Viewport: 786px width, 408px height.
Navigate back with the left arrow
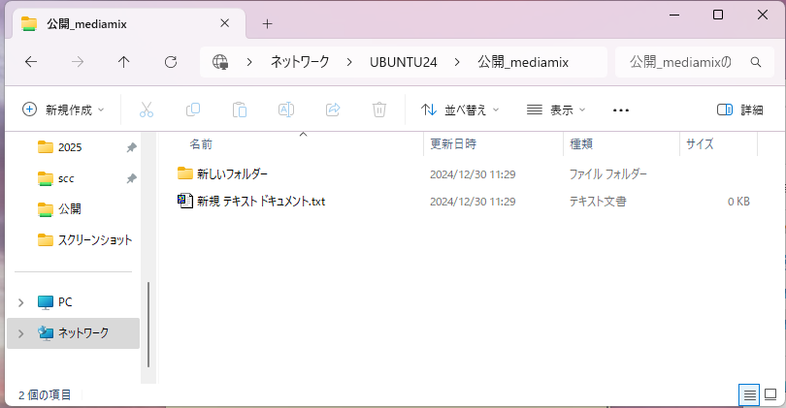[31, 62]
